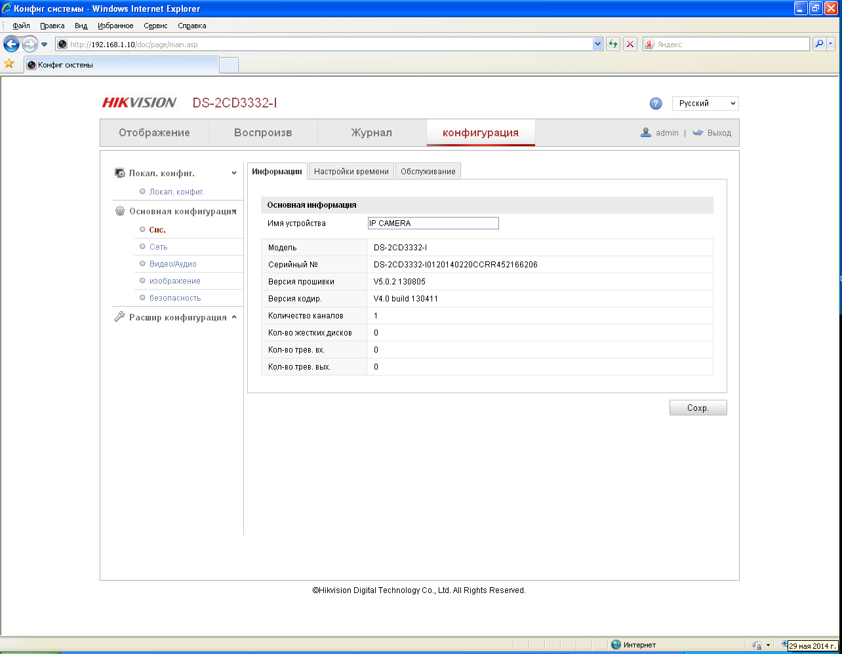
Task: Select the Сис. sidebar item
Action: pyautogui.click(x=157, y=229)
